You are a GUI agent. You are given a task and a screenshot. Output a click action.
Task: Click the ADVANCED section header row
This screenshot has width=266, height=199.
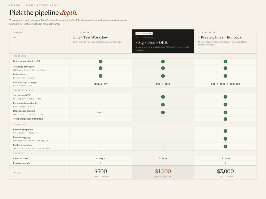133,124
